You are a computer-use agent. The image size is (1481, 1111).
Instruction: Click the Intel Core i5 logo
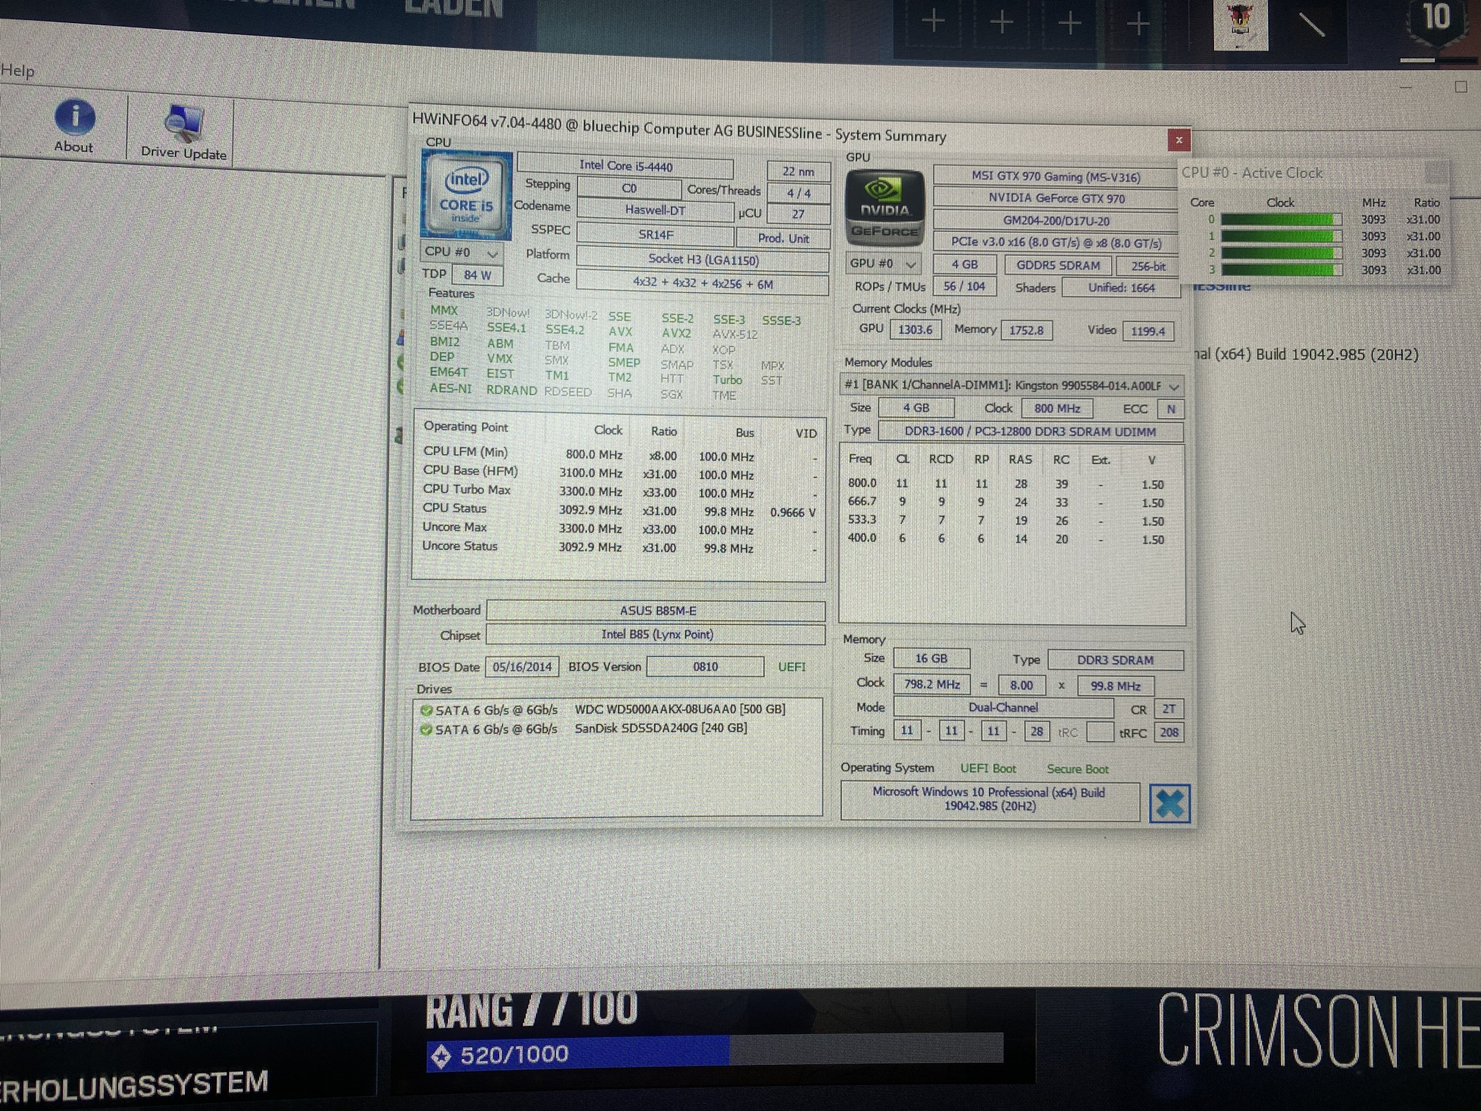(x=466, y=196)
